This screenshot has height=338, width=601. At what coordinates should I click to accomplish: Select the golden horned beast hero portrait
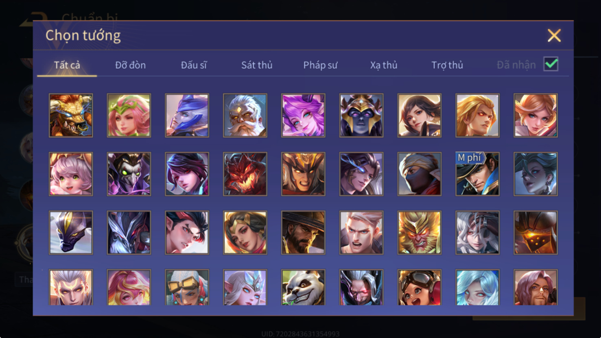(x=71, y=116)
